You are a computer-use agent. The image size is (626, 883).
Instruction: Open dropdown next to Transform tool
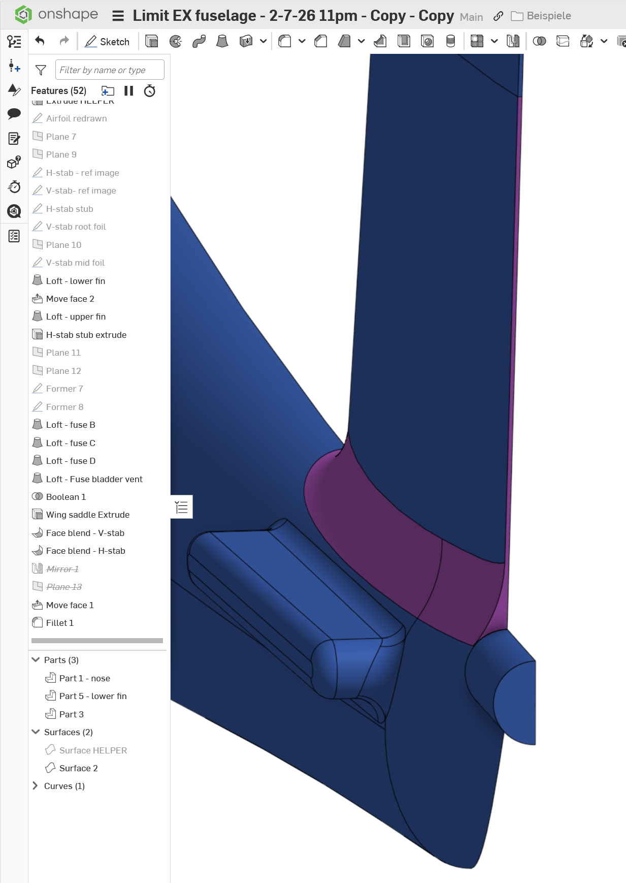[x=604, y=41]
